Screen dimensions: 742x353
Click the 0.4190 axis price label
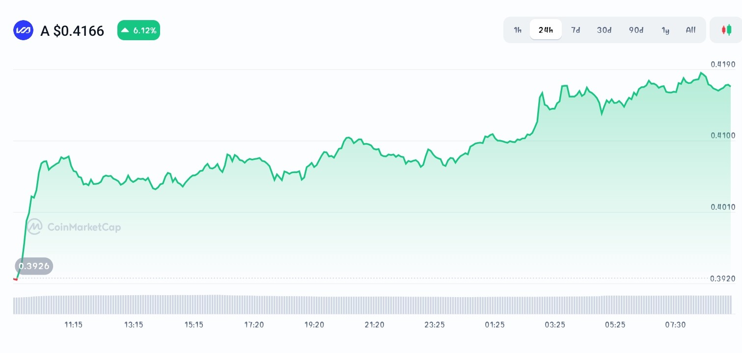(722, 64)
